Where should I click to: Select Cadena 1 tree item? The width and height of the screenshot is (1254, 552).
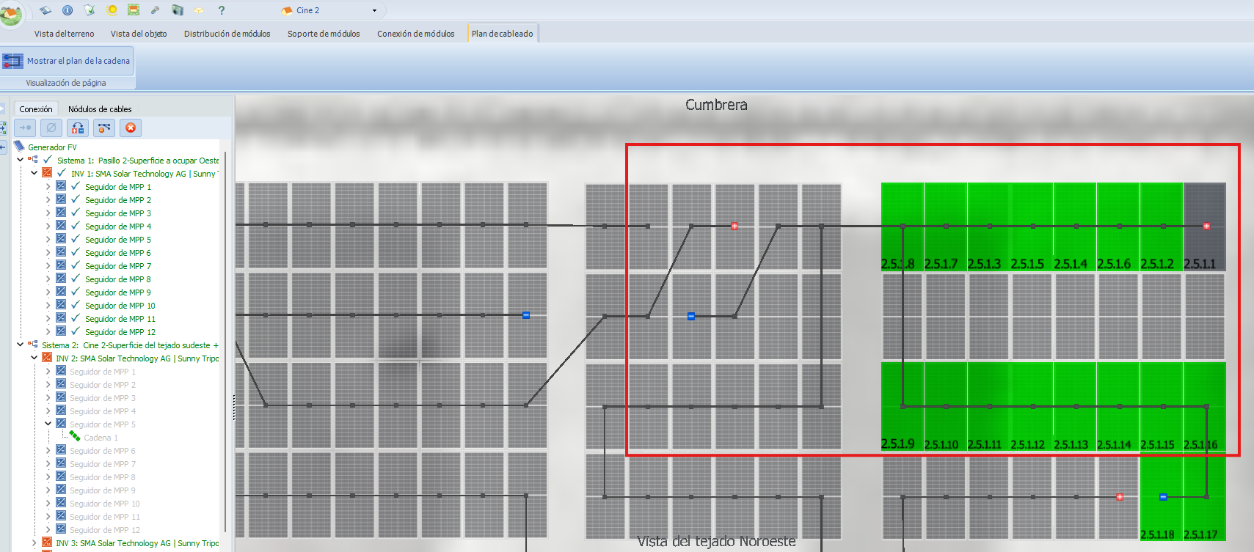point(101,437)
